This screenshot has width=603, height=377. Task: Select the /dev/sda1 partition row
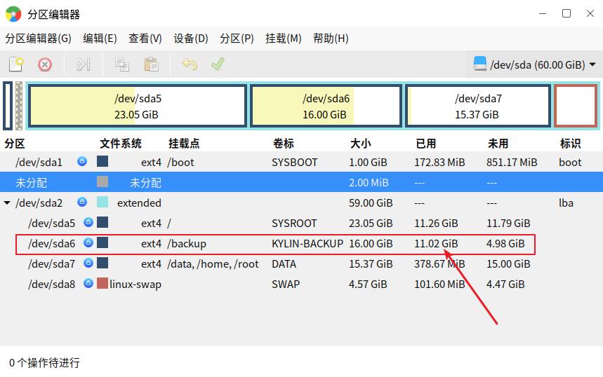(302, 162)
